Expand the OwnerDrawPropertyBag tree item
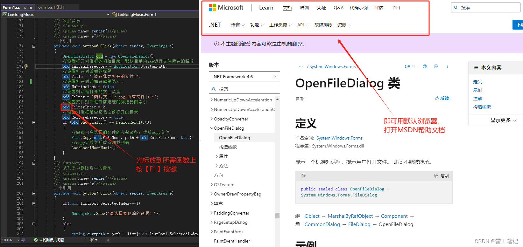Image resolution: width=523 pixels, height=247 pixels. (212, 194)
